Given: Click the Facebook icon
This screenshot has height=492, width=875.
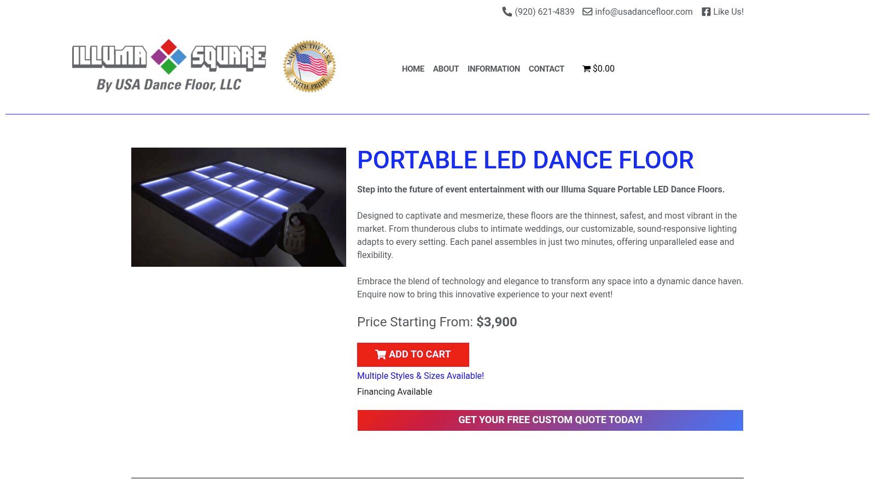Looking at the screenshot, I should (x=706, y=11).
